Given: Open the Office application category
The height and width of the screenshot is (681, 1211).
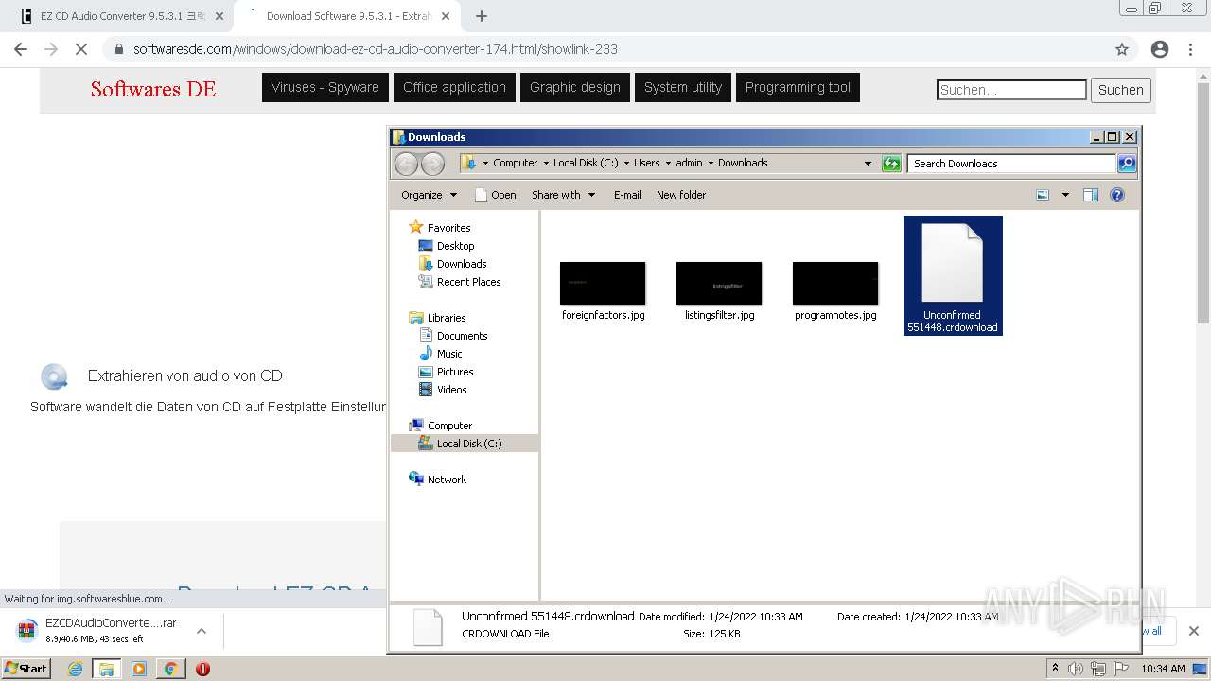Looking at the screenshot, I should point(454,87).
